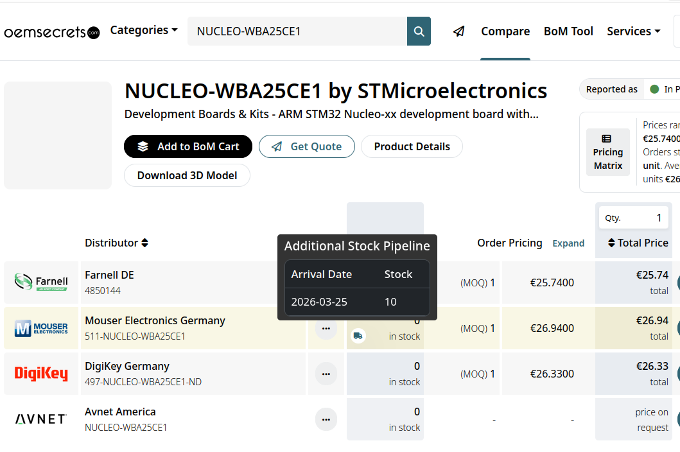The height and width of the screenshot is (452, 680).
Task: Sort by the Distributor column
Action: 116,243
